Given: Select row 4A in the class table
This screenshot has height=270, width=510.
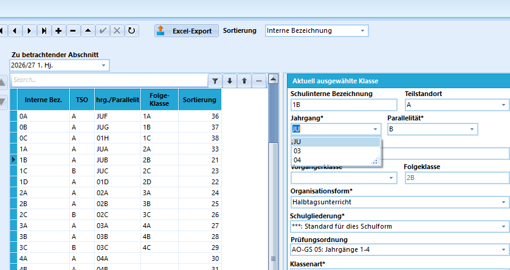Looking at the screenshot, I should coord(115,258).
